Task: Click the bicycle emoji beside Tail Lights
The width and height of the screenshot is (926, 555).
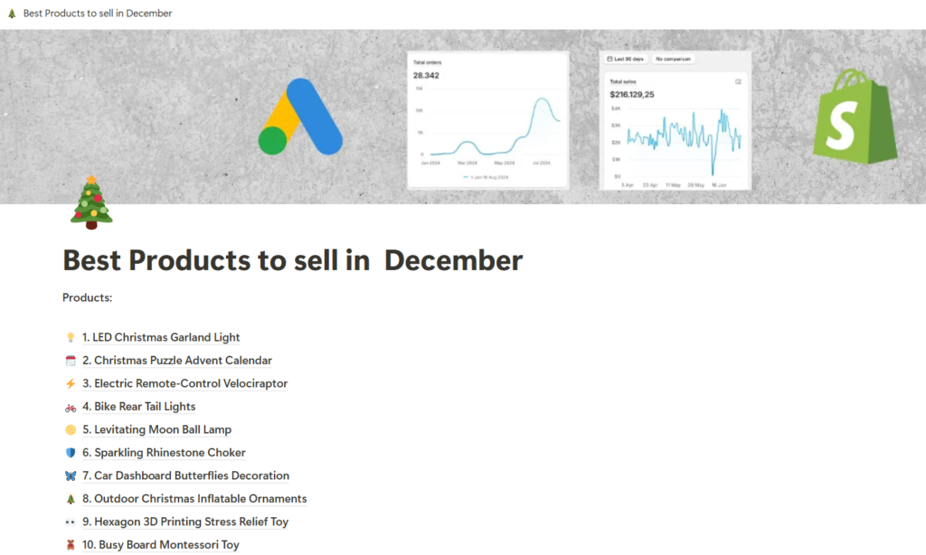Action: coord(71,407)
